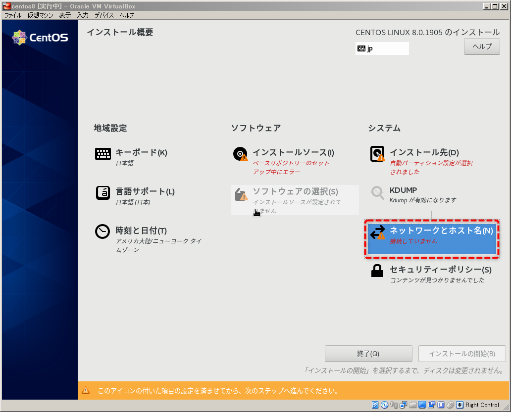Select KDUMP label text
Screen dimensions: 511x412
pos(403,190)
